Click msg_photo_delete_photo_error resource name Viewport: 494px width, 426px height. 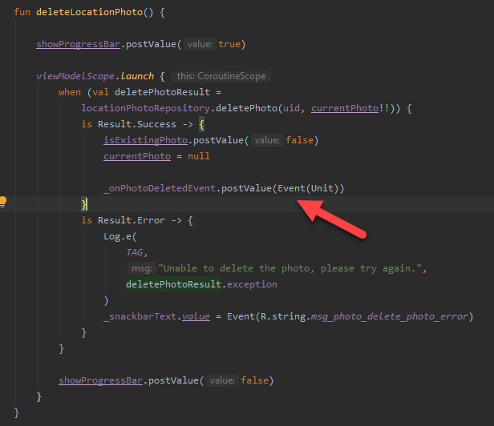coord(390,316)
